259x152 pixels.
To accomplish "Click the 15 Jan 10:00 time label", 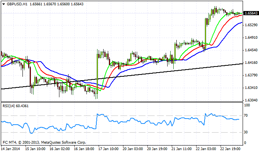I will [x=35, y=149].
